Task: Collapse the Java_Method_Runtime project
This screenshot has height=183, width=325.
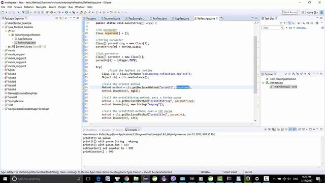Action: [3, 27]
